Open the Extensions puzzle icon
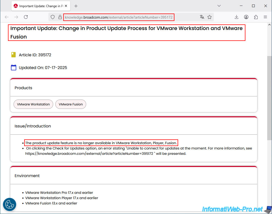Screen dimensions: 272x214 pyautogui.click(x=256, y=17)
